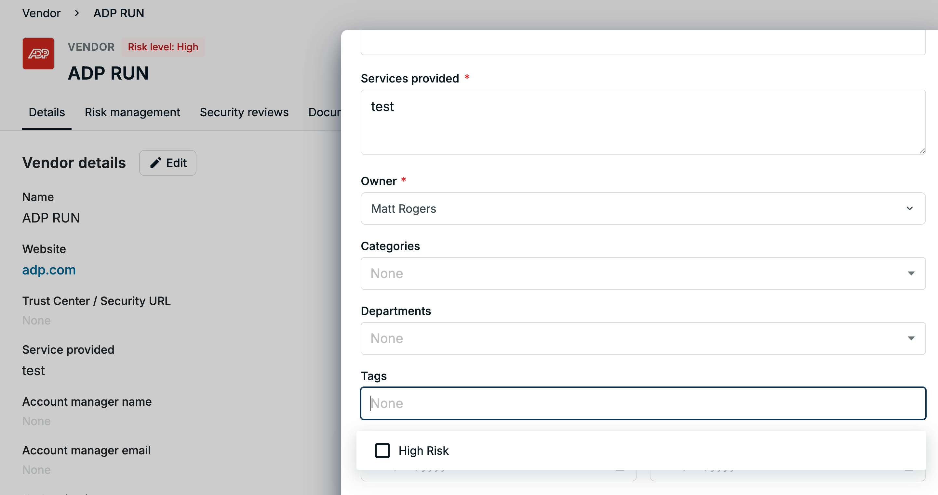
Task: Expand the Categories dropdown
Action: (x=643, y=273)
